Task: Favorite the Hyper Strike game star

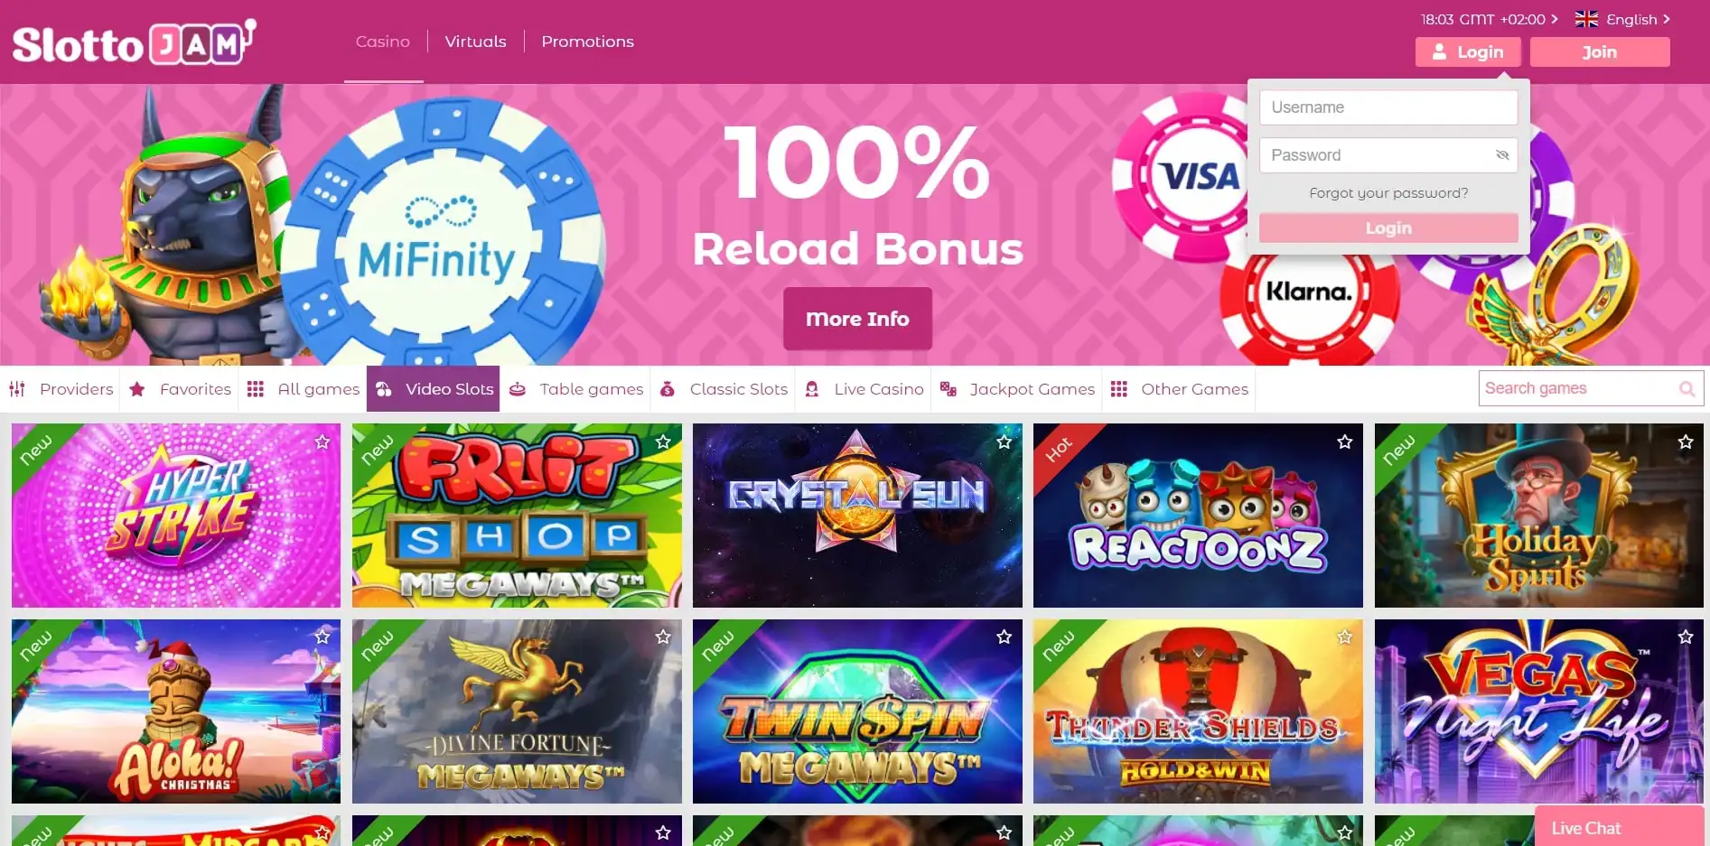Action: [x=322, y=442]
